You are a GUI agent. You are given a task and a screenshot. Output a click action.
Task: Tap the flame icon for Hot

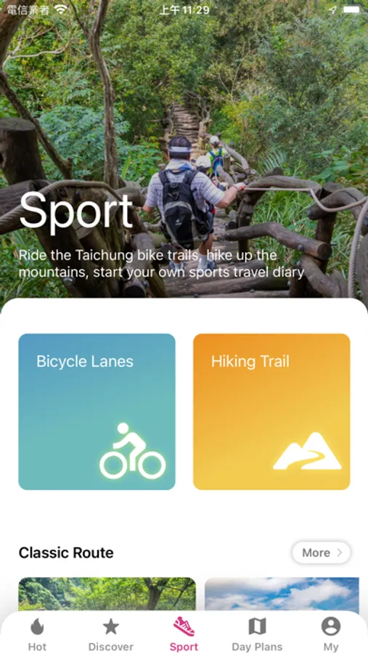tap(37, 626)
